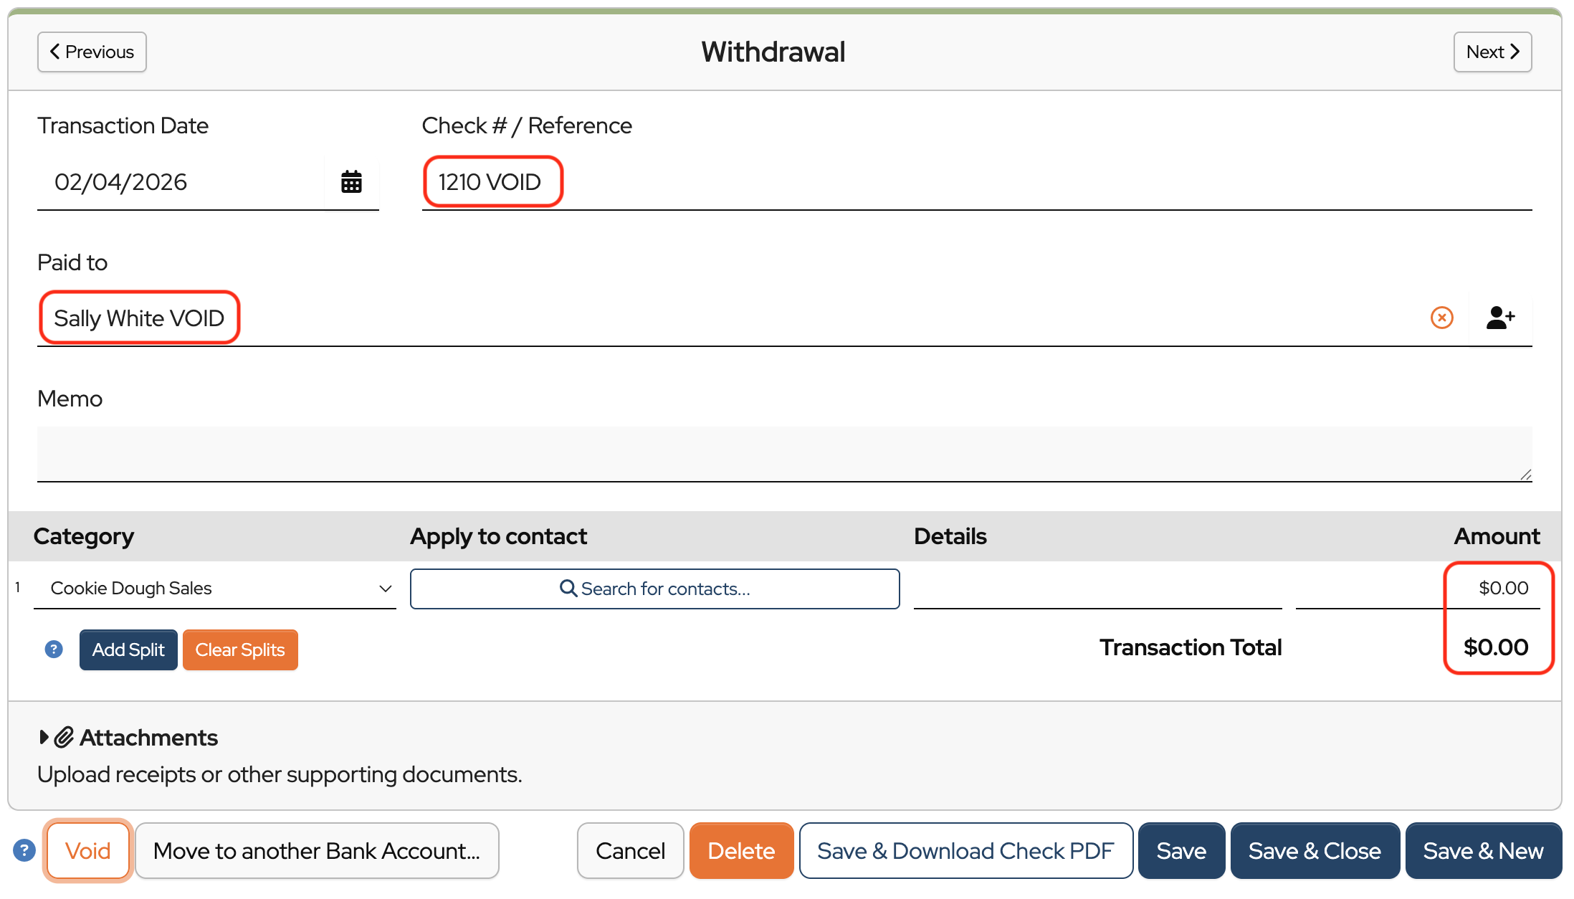Screen dimensions: 1574x899
Task: Click Move to another Bank Account
Action: click(317, 851)
